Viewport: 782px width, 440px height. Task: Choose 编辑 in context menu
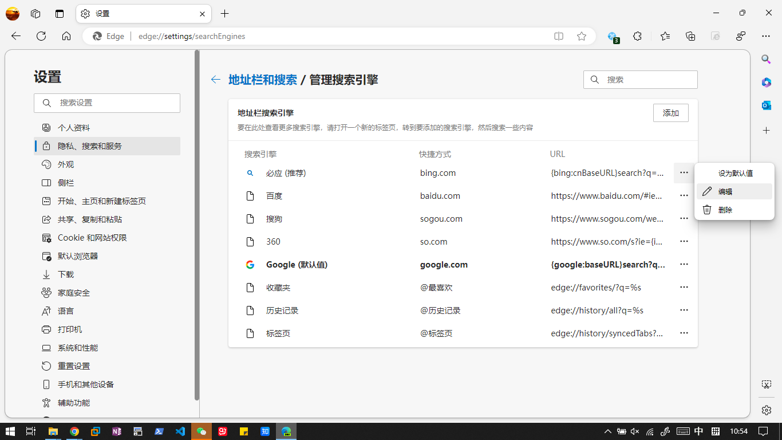click(734, 191)
